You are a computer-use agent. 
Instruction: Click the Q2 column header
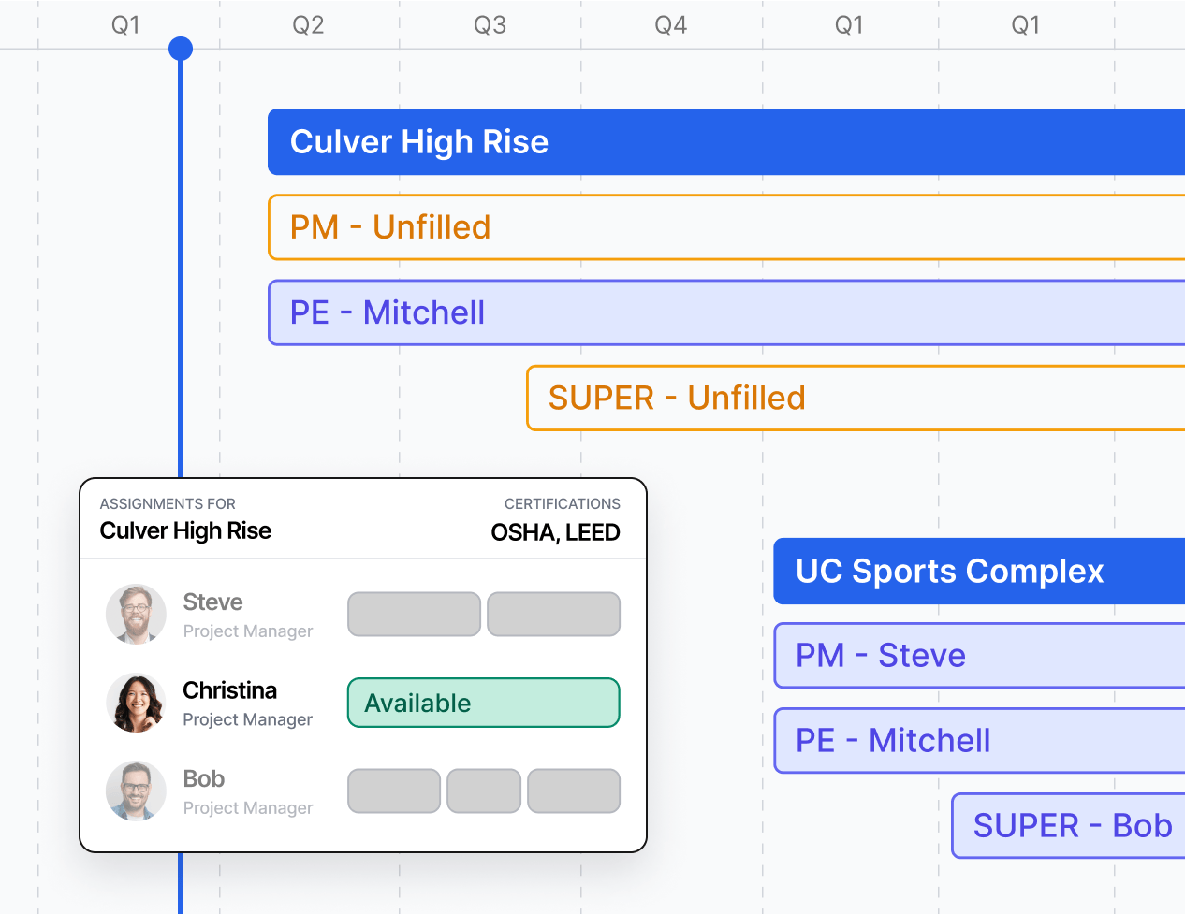point(308,25)
